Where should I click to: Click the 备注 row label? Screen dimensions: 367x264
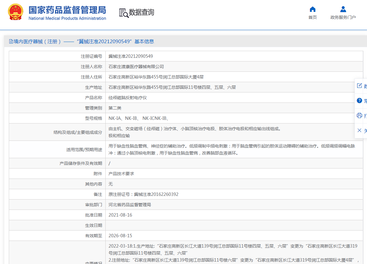tap(98, 194)
